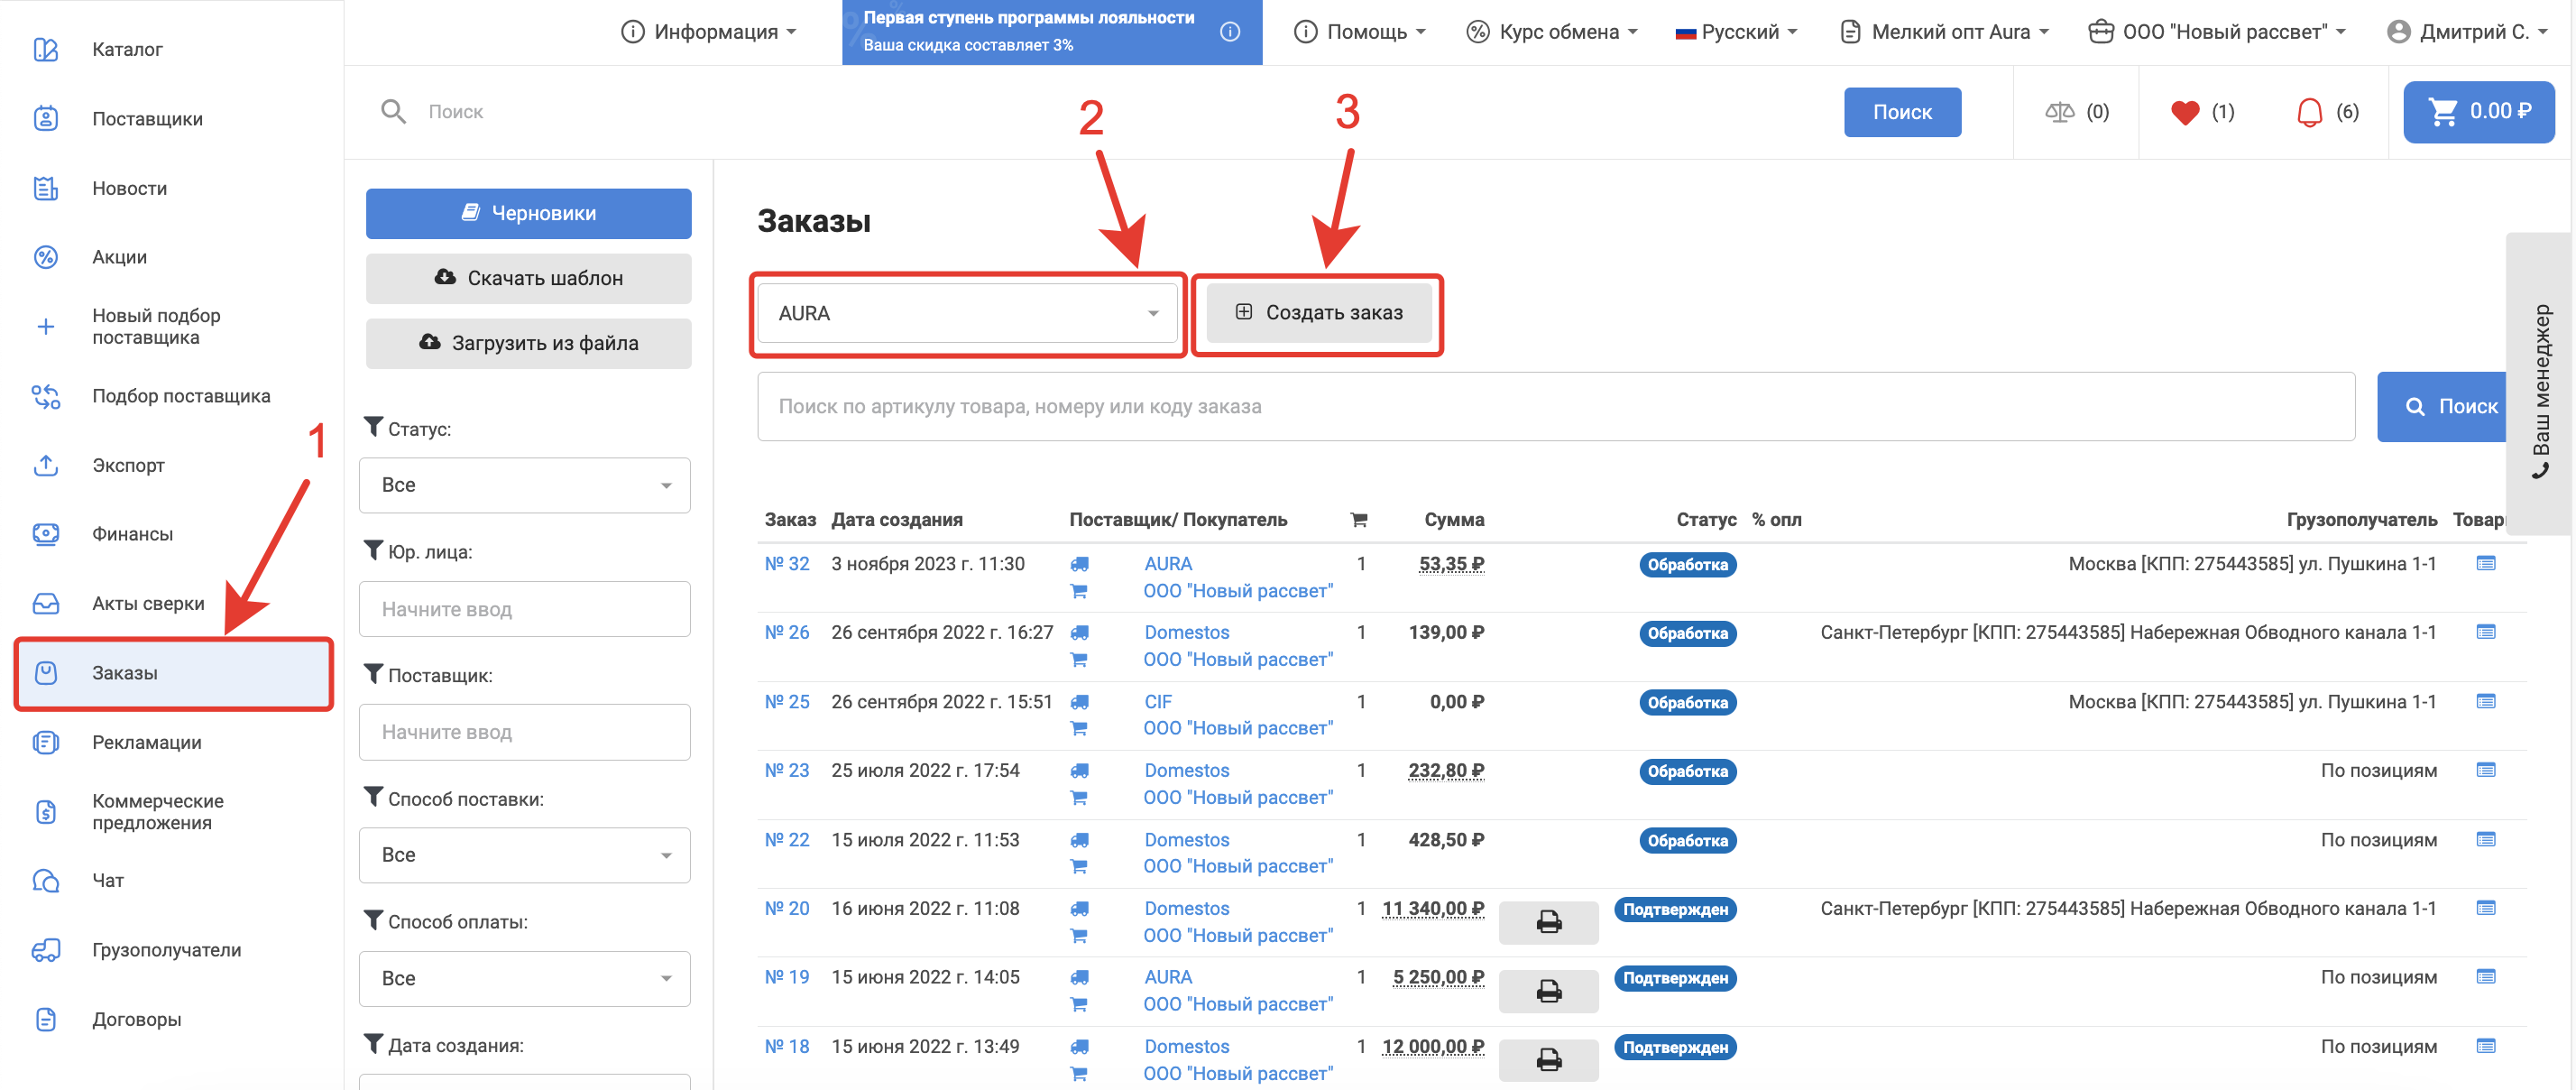Viewport: 2576px width, 1090px height.
Task: Go to Финансы in sidebar
Action: coord(132,534)
